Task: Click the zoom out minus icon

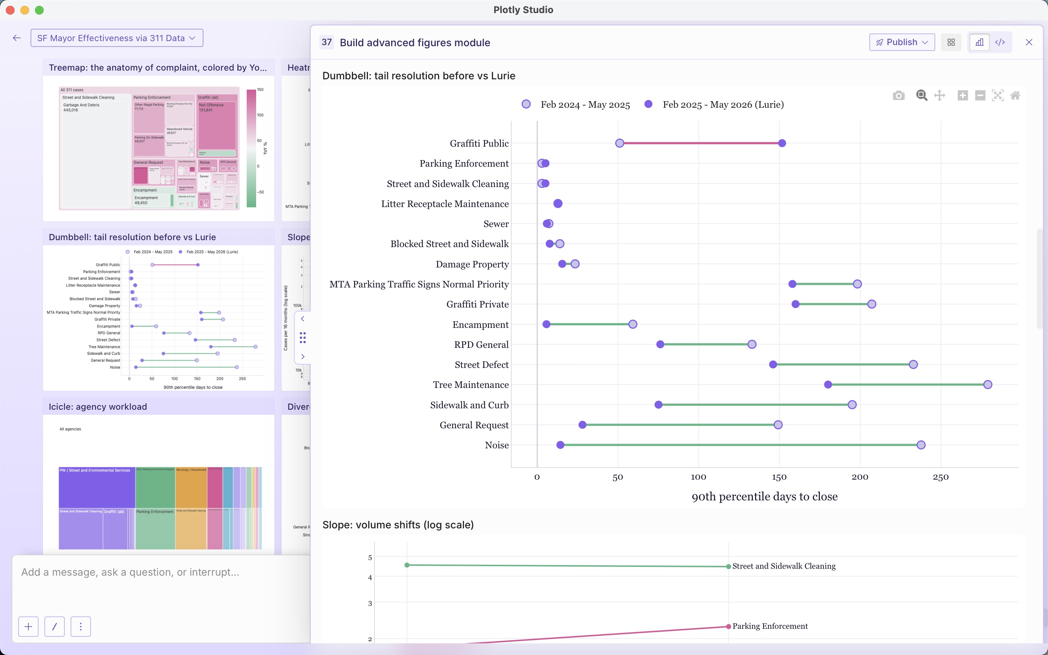Action: tap(980, 95)
